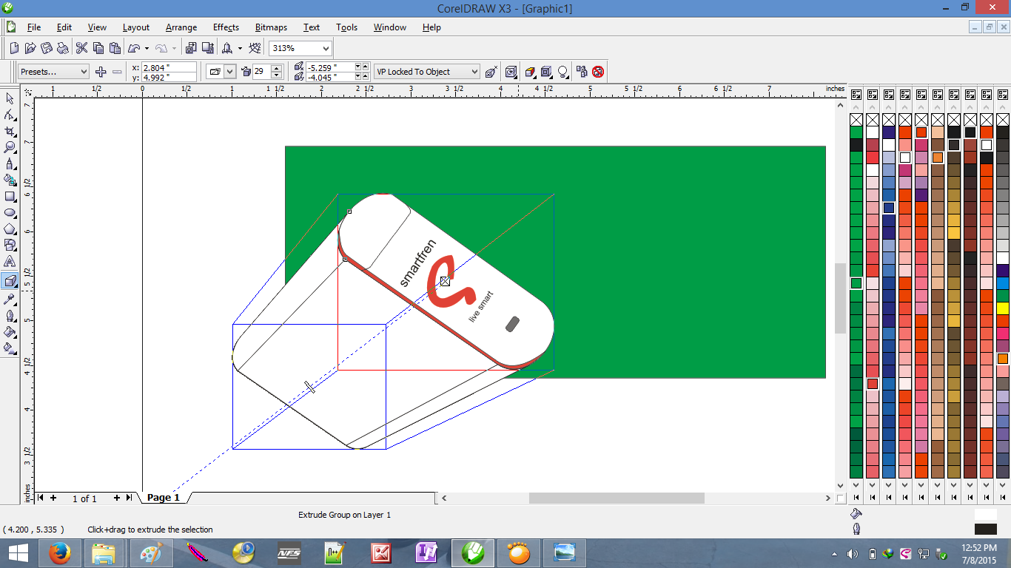Viewport: 1011px width, 568px height.
Task: Open Extrude color settings
Action: click(x=530, y=72)
